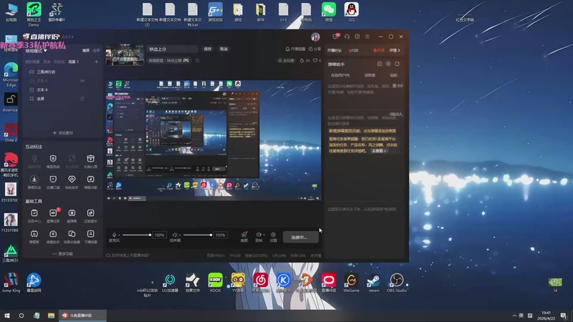Open 房管助手 room manager tool
Viewport: 573px width, 322px height.
(53, 236)
